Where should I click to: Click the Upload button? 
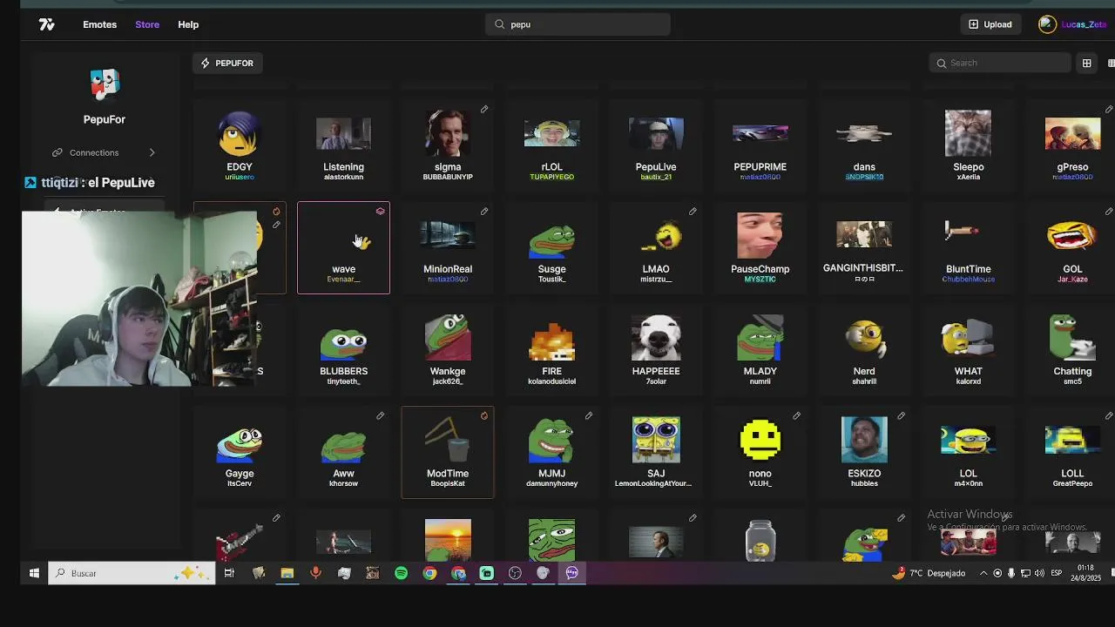[990, 24]
